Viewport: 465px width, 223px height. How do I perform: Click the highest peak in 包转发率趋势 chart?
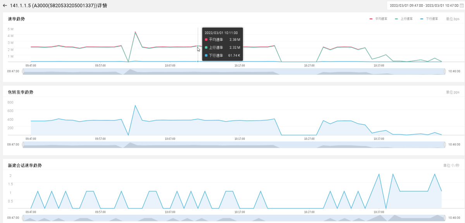pos(135,105)
